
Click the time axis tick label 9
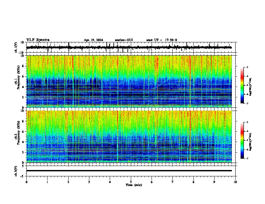(214, 182)
